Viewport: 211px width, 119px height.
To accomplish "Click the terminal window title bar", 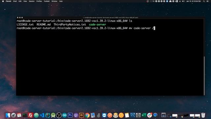I will (x=110, y=18).
